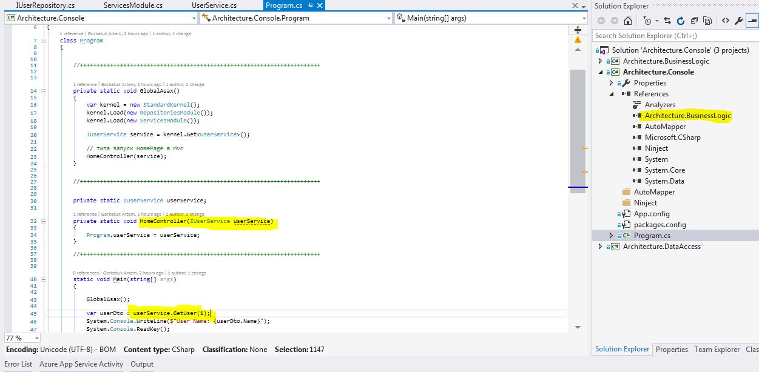Open the Azure App Service Activity tab
This screenshot has width=759, height=372.
[81, 364]
